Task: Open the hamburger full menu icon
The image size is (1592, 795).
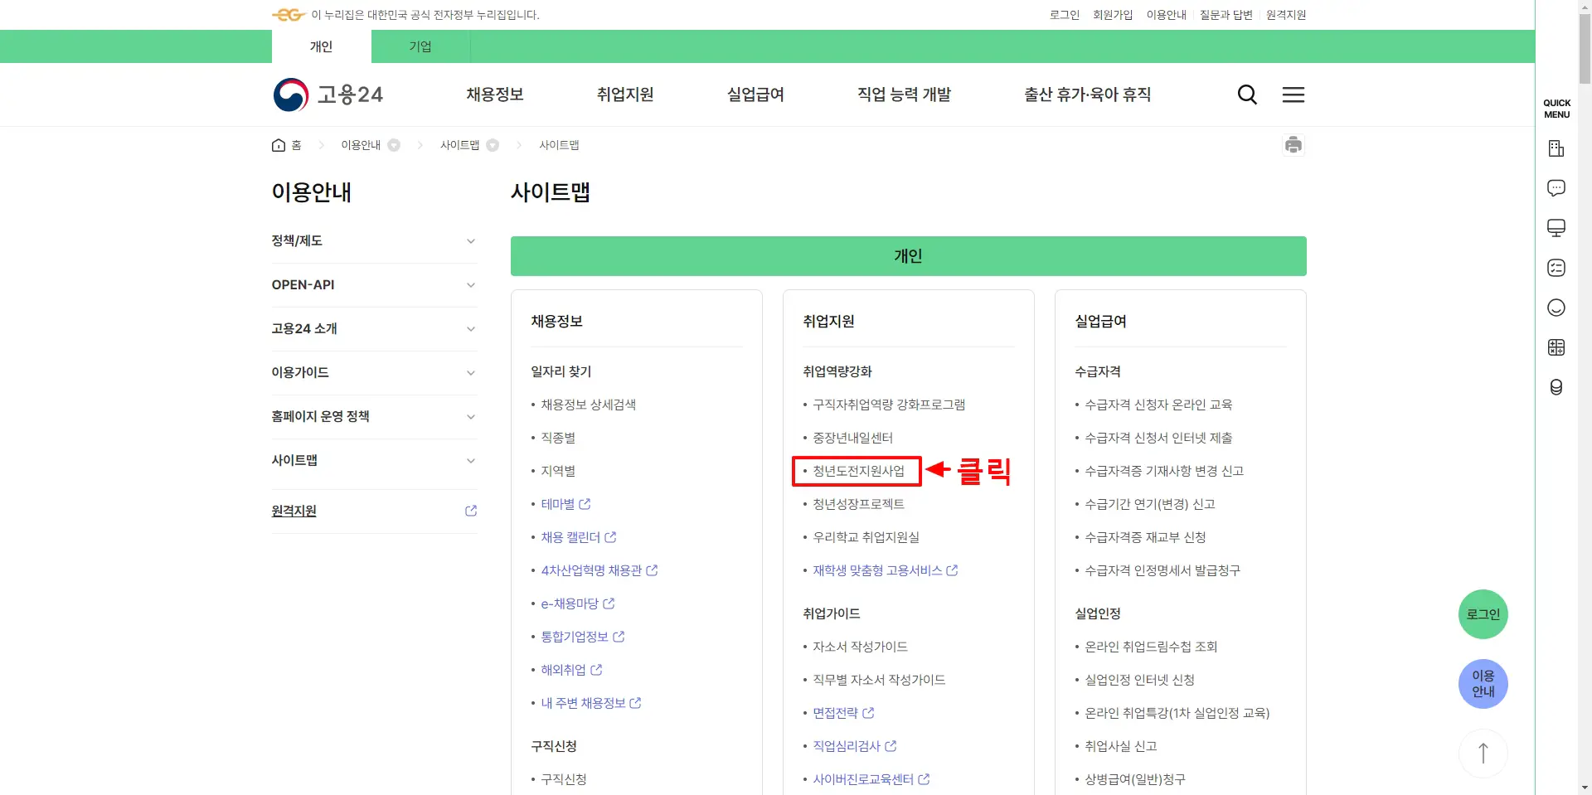Action: coord(1293,95)
